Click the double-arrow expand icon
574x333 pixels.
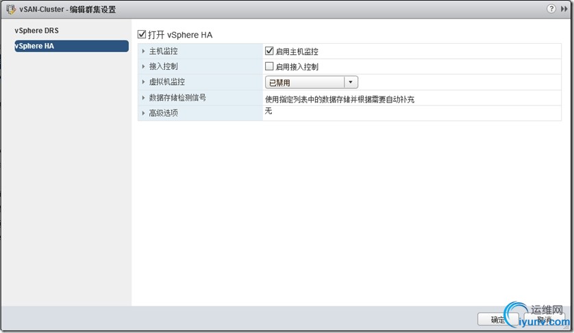564,9
